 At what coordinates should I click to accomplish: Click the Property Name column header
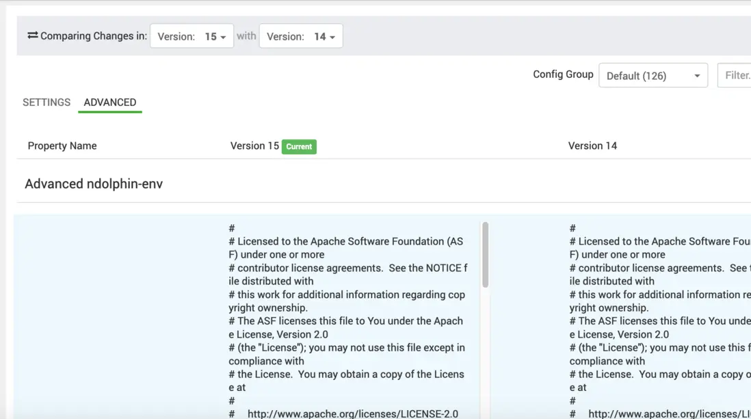tap(62, 146)
